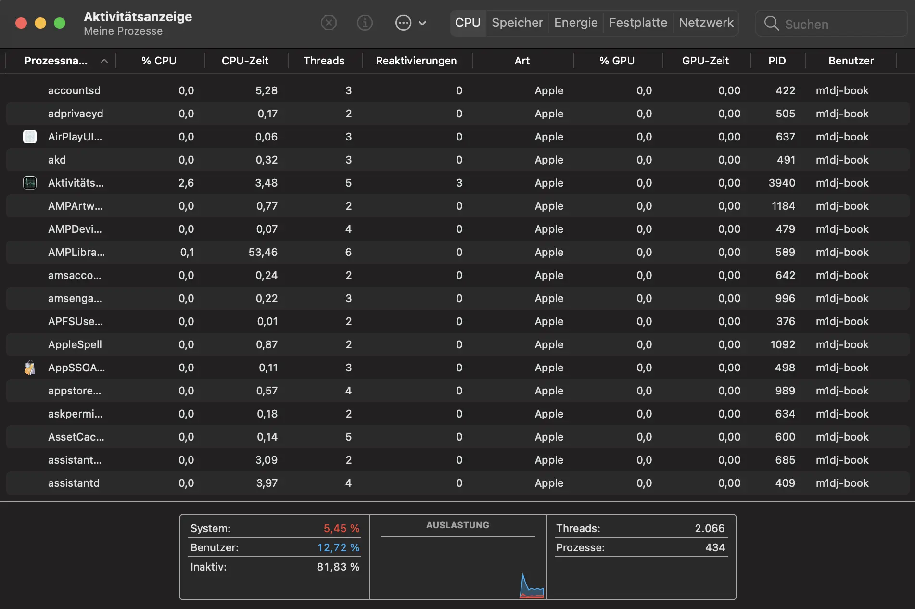Viewport: 915px width, 609px height.
Task: Click the stop process X icon
Action: click(x=329, y=23)
